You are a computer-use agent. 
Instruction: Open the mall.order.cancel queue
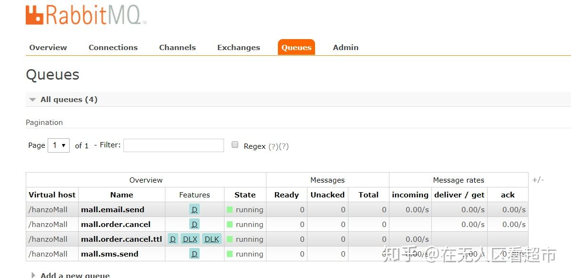[116, 225]
